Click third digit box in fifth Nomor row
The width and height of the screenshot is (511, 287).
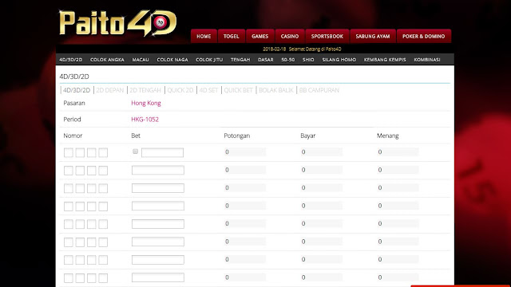(x=92, y=224)
